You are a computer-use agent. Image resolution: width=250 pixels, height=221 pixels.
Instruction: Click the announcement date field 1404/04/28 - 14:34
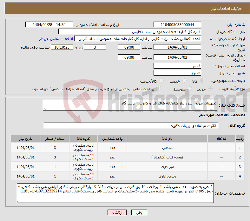coord(49,25)
